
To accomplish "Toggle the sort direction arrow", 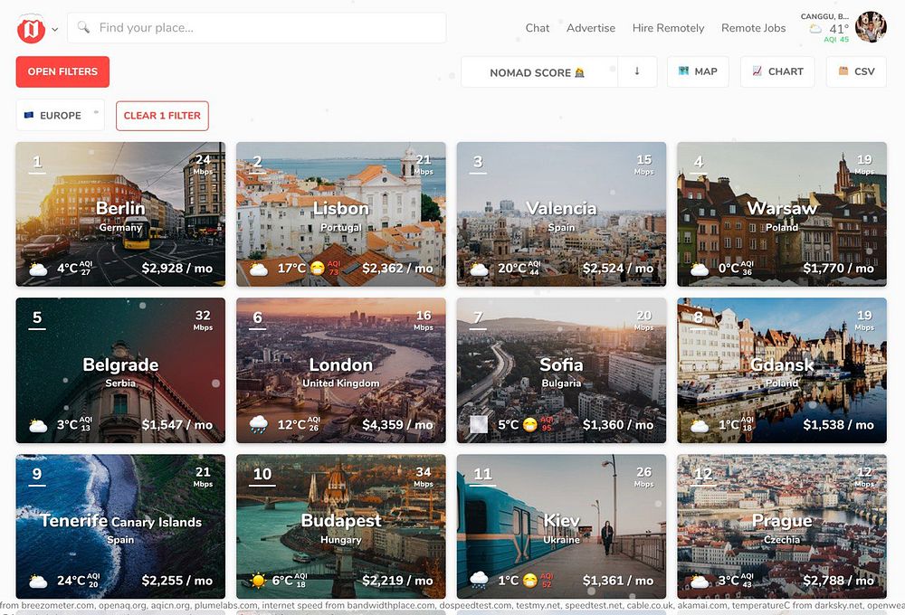I will pos(637,71).
